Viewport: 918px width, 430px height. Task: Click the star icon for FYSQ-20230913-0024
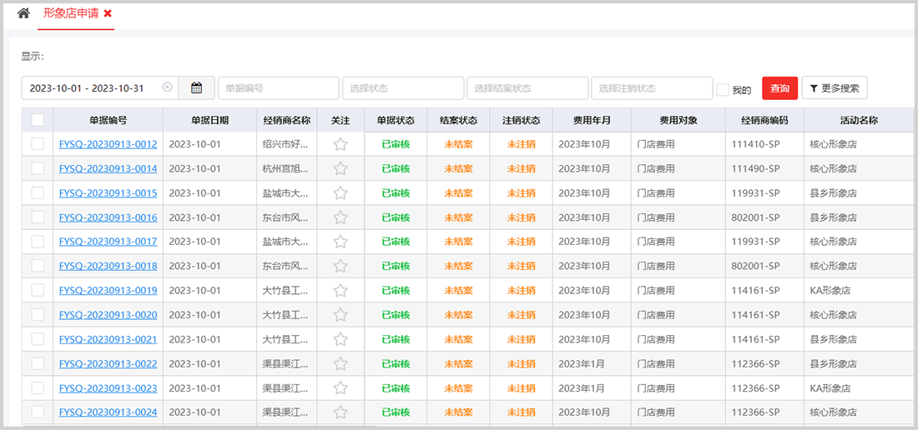340,412
